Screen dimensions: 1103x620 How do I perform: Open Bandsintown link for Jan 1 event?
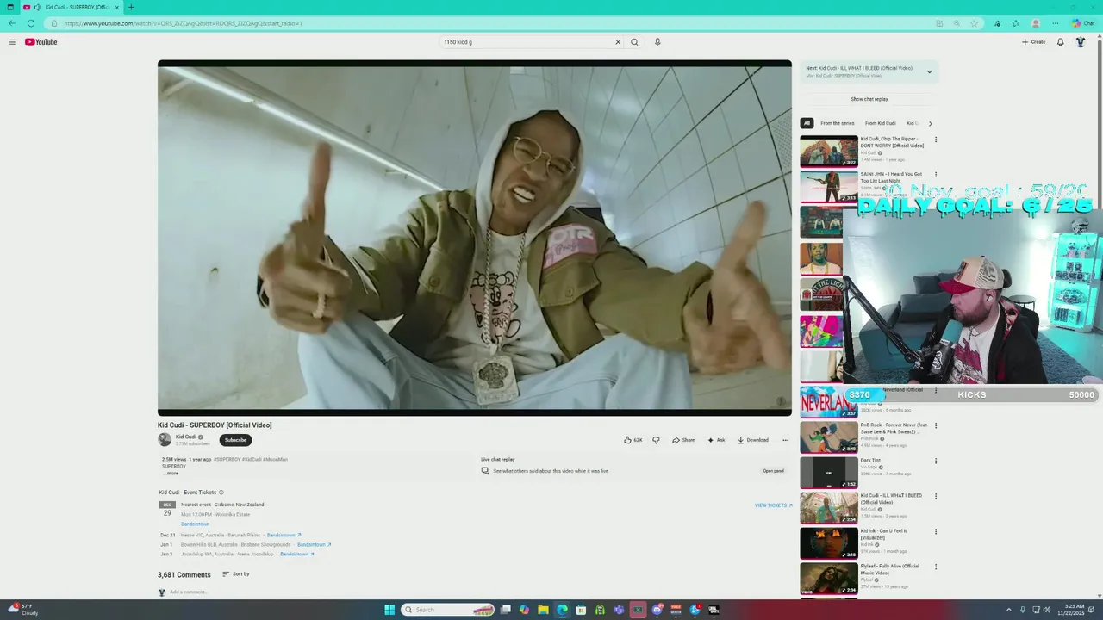tap(314, 544)
